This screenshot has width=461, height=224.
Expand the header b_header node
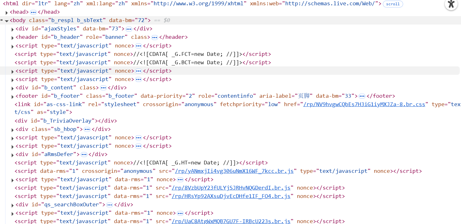pos(12,38)
